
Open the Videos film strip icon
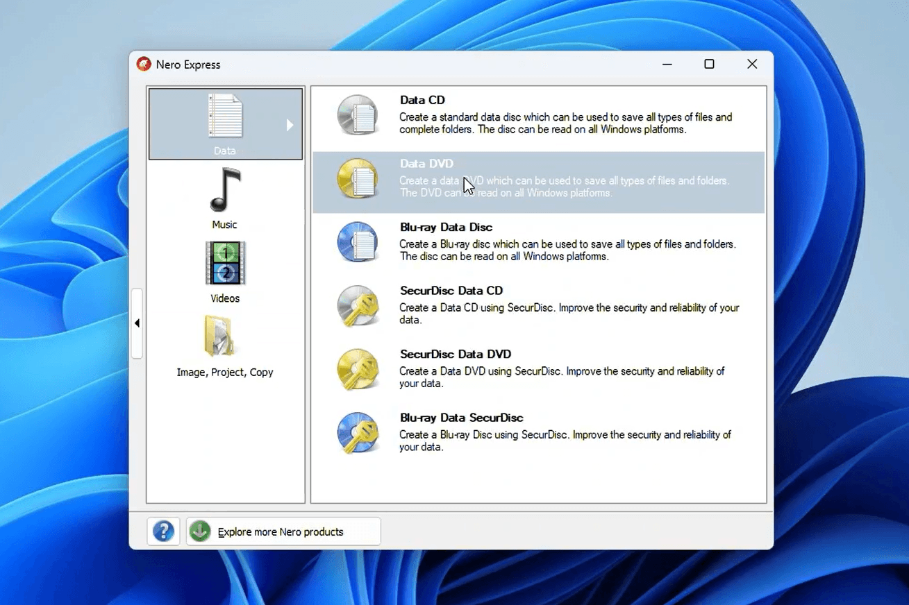pos(225,263)
